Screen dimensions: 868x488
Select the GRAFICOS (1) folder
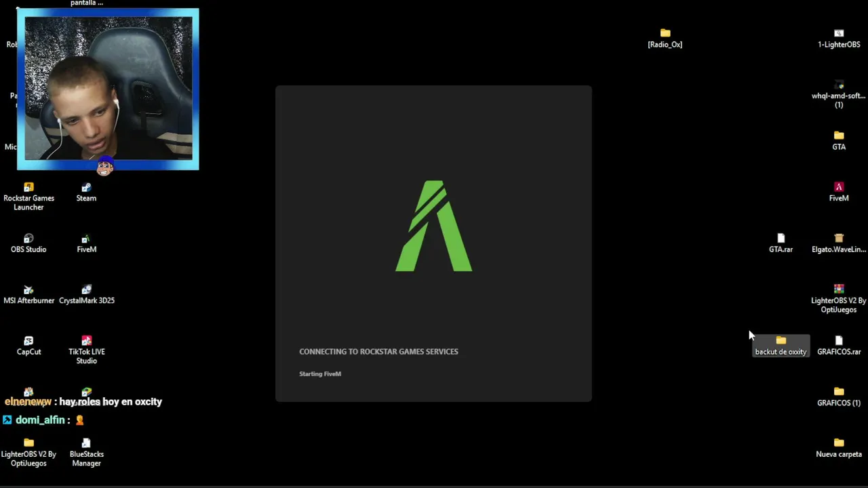pos(839,397)
